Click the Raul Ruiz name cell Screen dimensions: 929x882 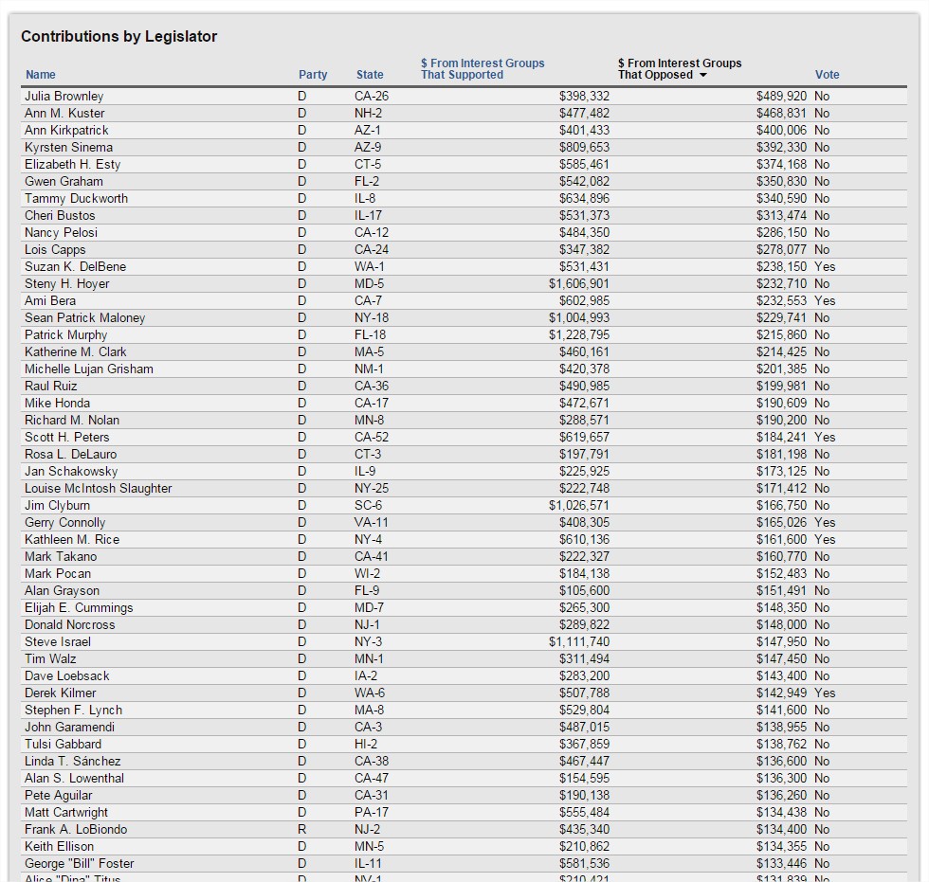50,386
